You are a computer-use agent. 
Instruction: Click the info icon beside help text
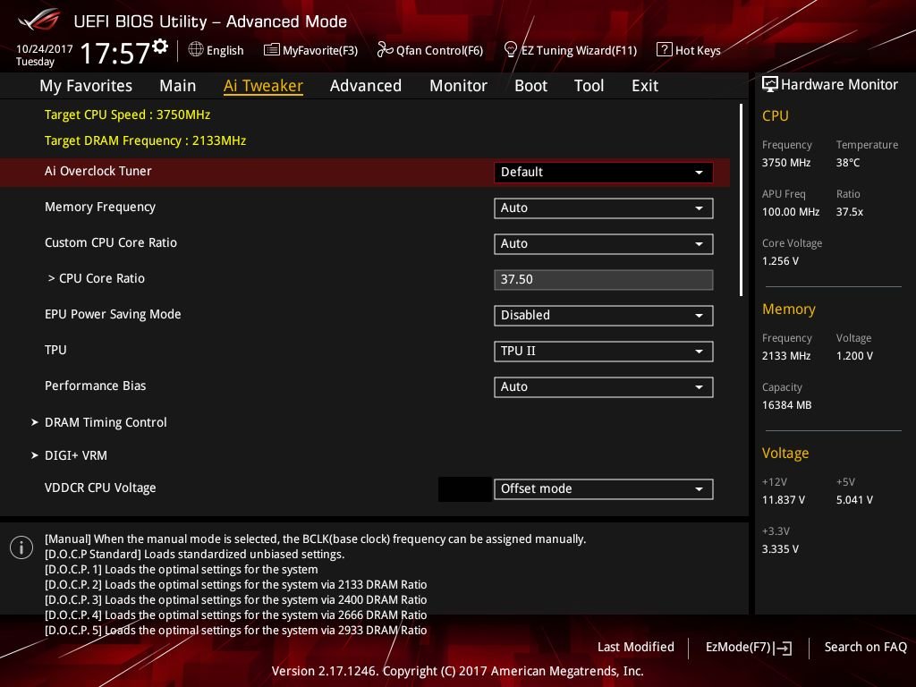click(x=21, y=547)
